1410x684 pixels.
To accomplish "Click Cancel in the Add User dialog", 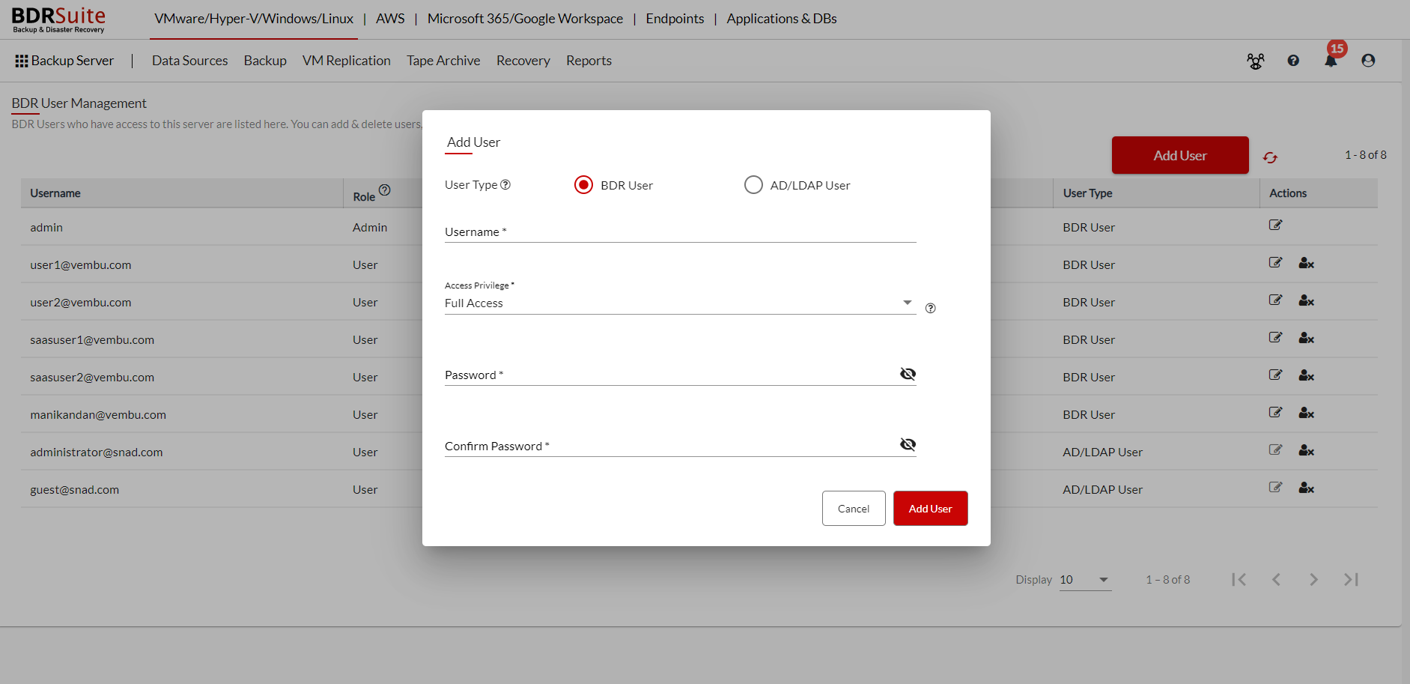I will [x=854, y=508].
